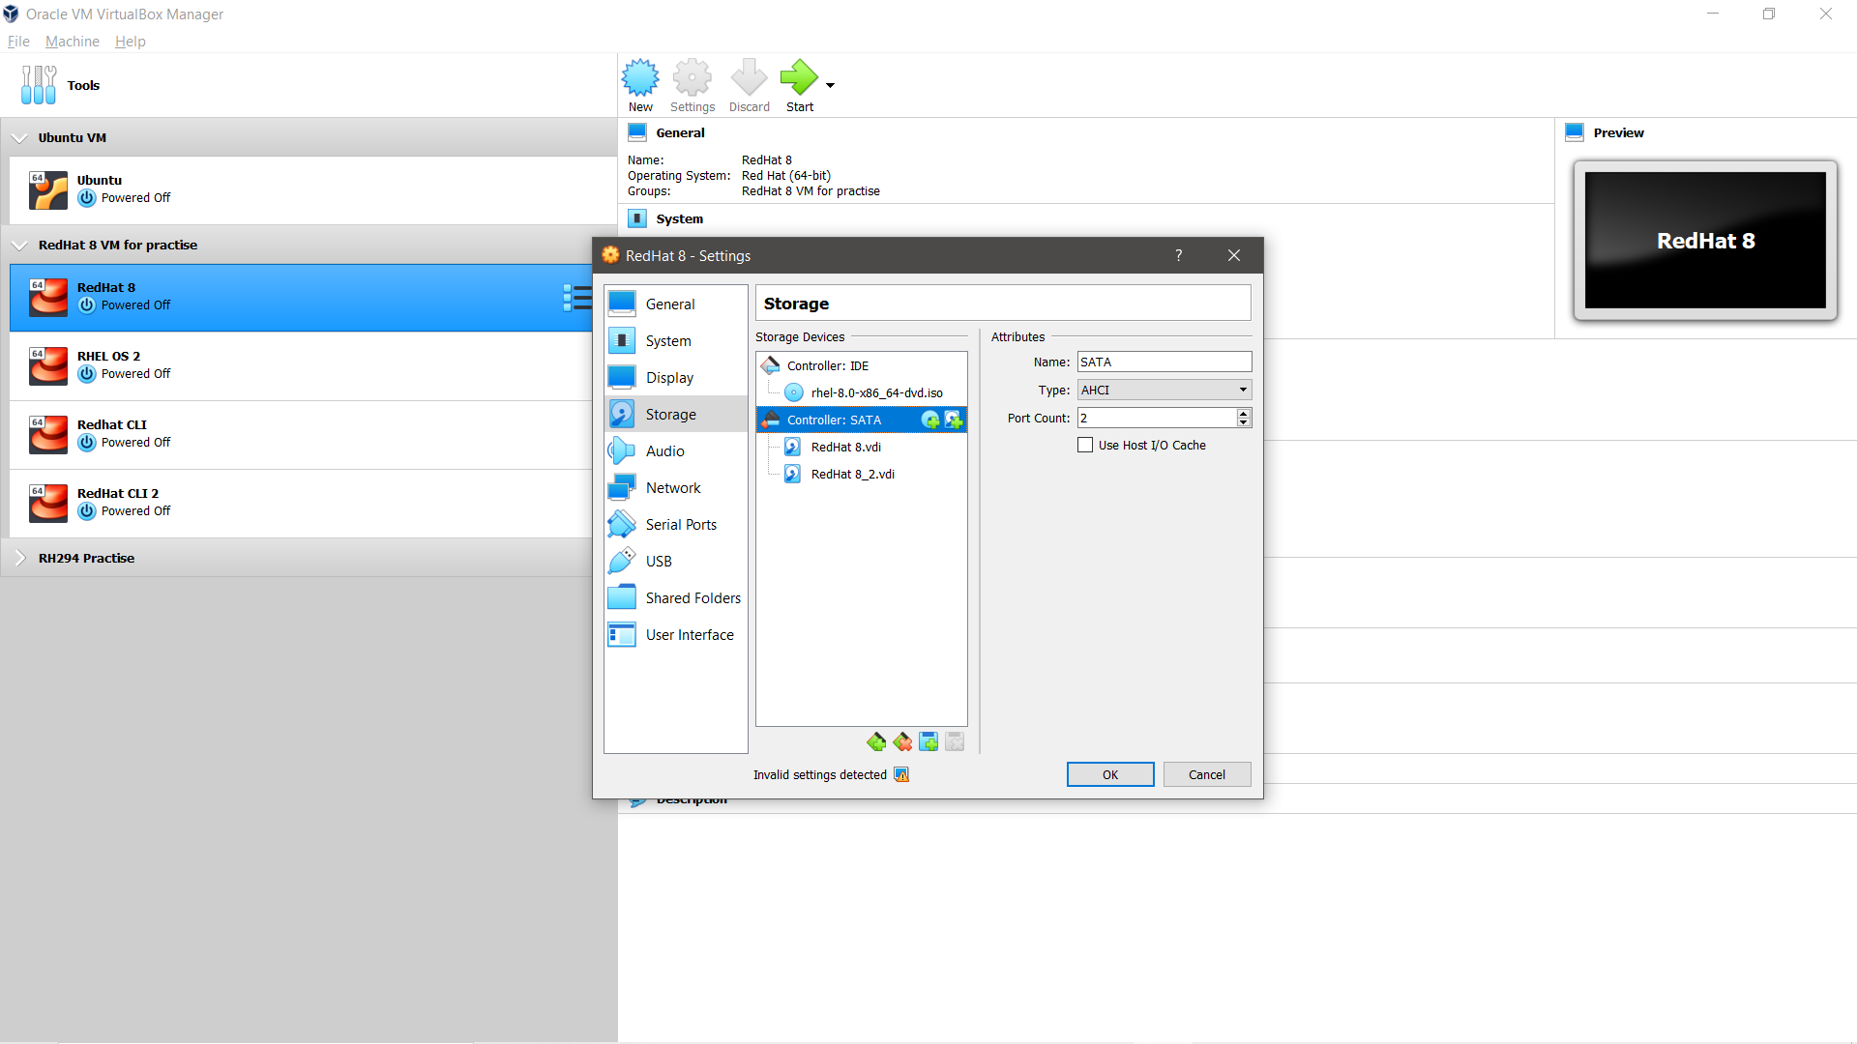
Task: Increase Port Count with the up arrow
Action: pos(1244,413)
